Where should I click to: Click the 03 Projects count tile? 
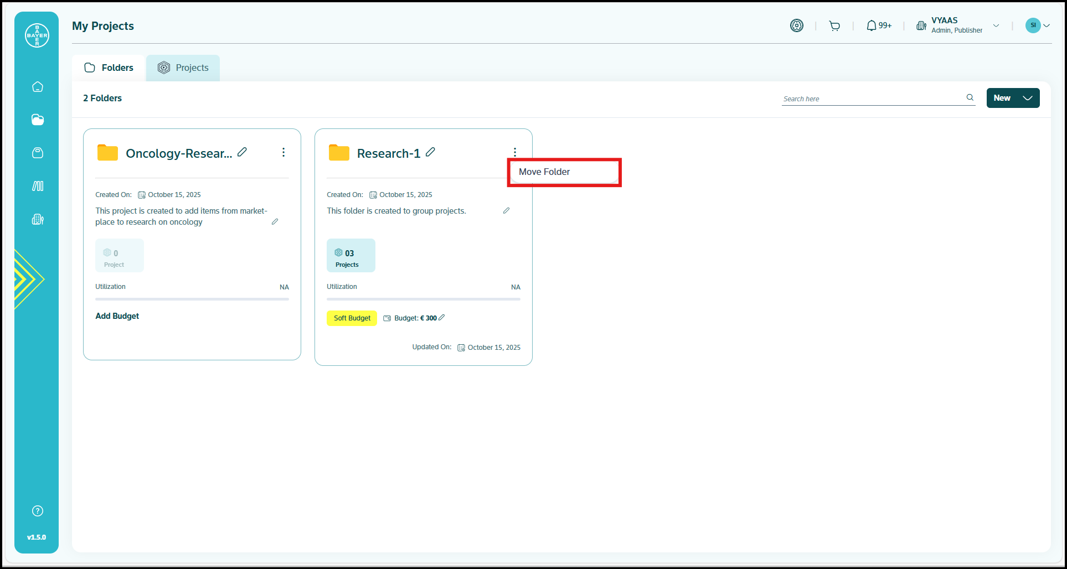(350, 256)
